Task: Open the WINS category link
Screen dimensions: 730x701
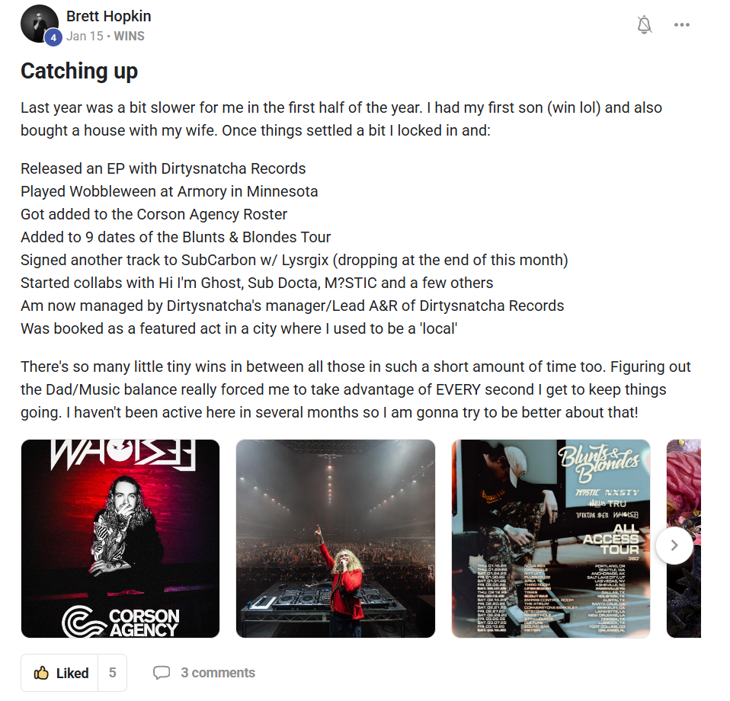Action: (x=129, y=36)
